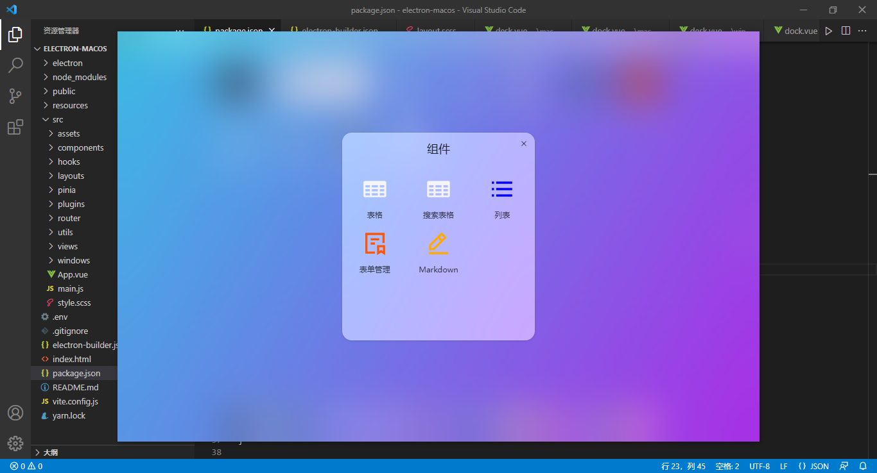The height and width of the screenshot is (473, 877).
Task: Open the 列表 list component icon
Action: (502, 189)
